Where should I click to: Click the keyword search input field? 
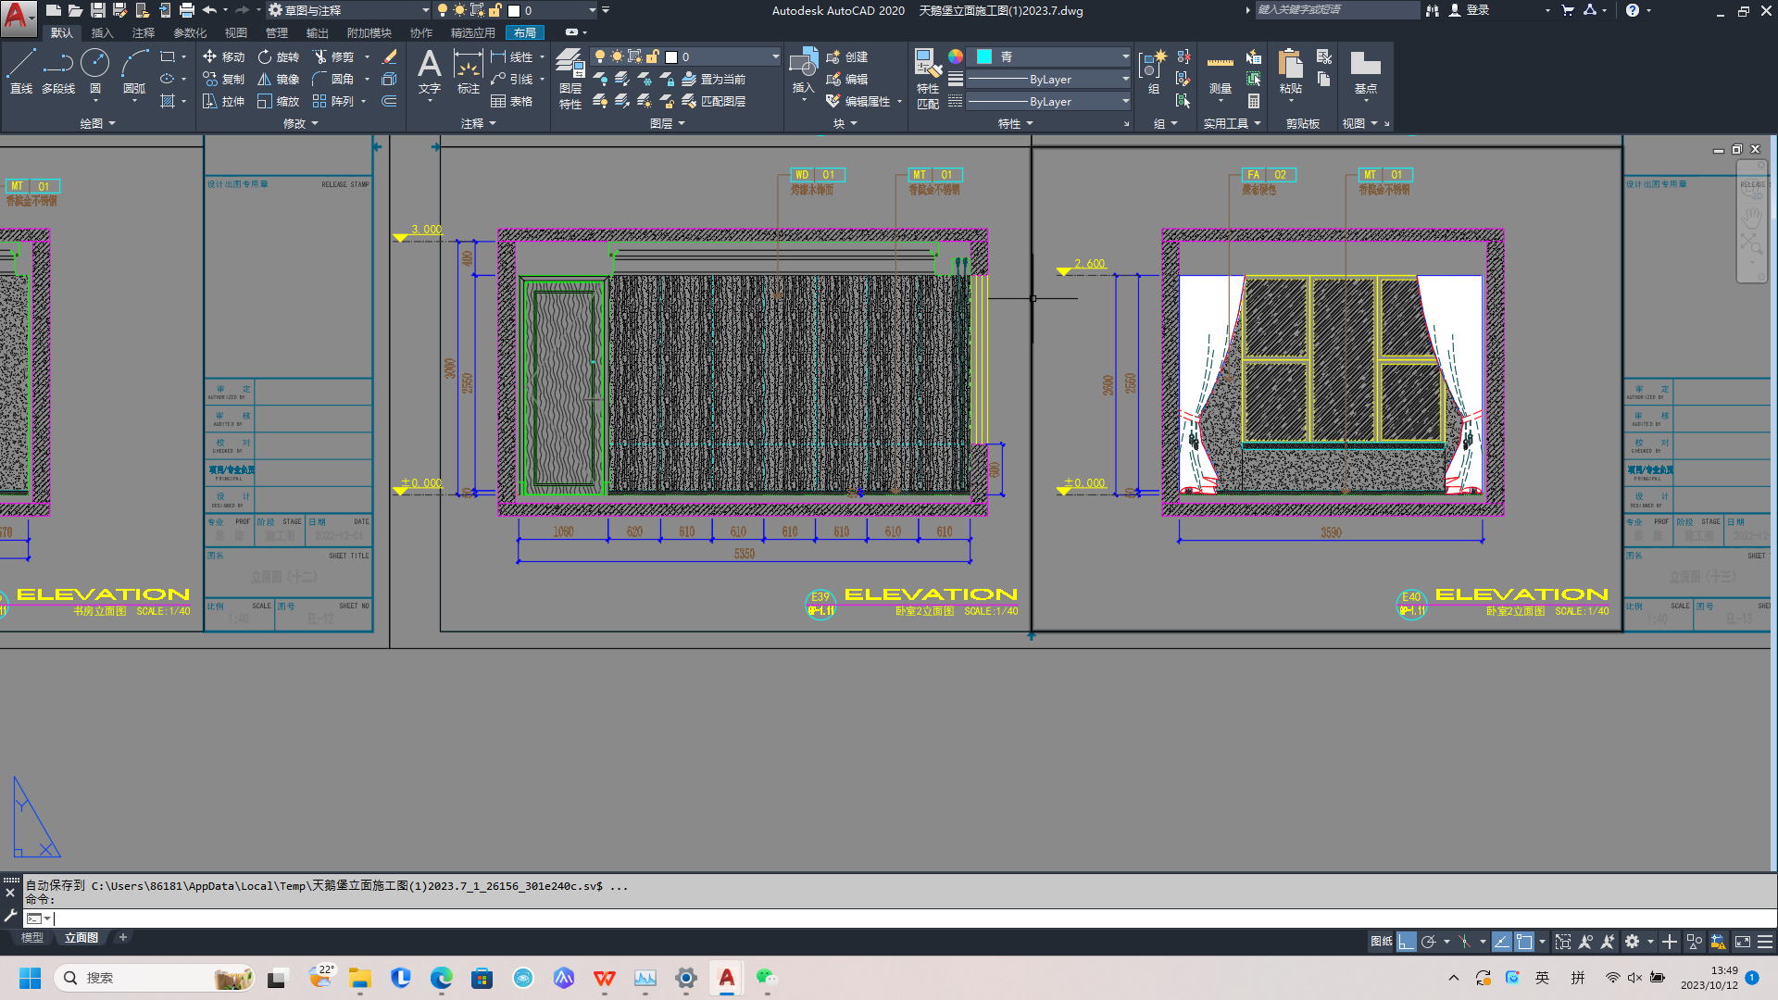(1336, 10)
